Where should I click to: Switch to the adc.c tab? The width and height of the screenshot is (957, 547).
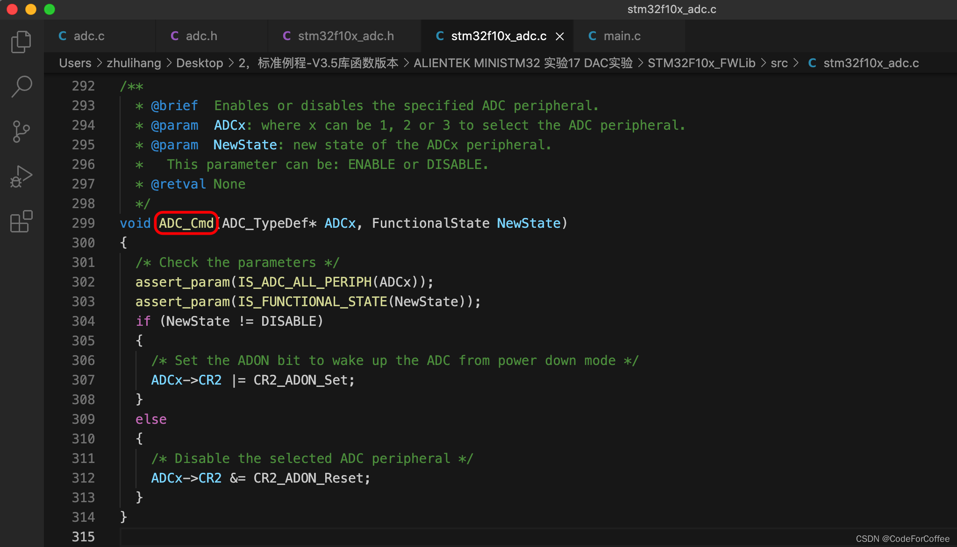pos(89,36)
